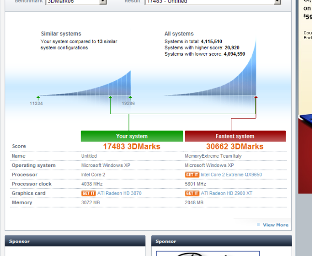Click the advertisement banner on the right edge

point(305,97)
